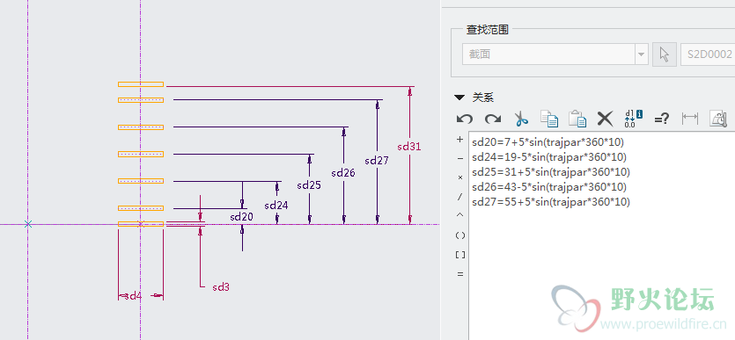Image resolution: width=735 pixels, height=340 pixels.
Task: Select the sd20 relation line in editor
Action: point(548,142)
